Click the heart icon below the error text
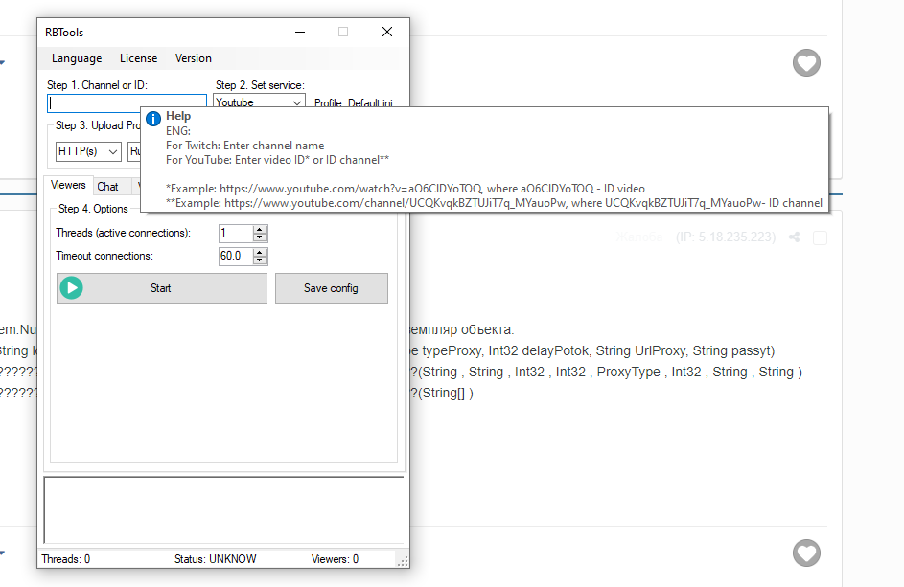 (807, 553)
